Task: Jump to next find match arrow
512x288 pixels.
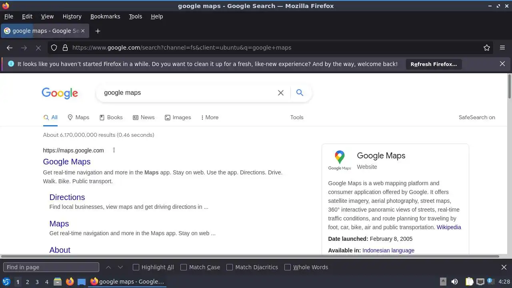Action: click(x=120, y=267)
